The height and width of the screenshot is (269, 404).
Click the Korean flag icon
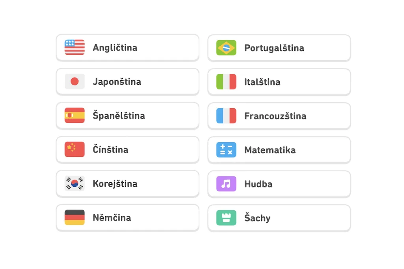coord(74,184)
